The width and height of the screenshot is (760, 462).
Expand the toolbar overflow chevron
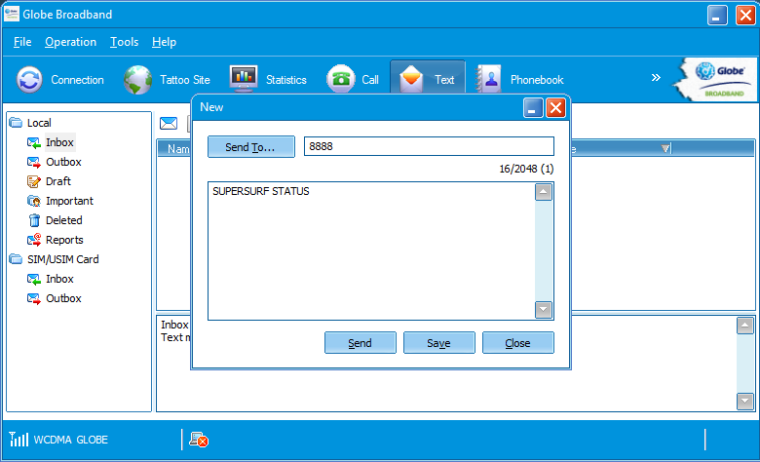pyautogui.click(x=656, y=78)
